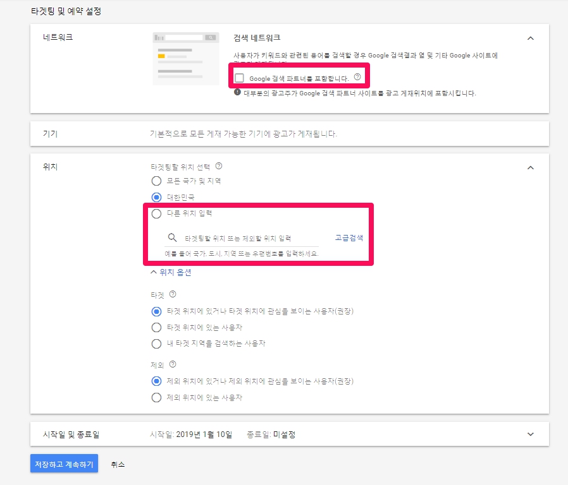Click the magnifier icon in location search
Screen dimensions: 568x485
(x=171, y=238)
